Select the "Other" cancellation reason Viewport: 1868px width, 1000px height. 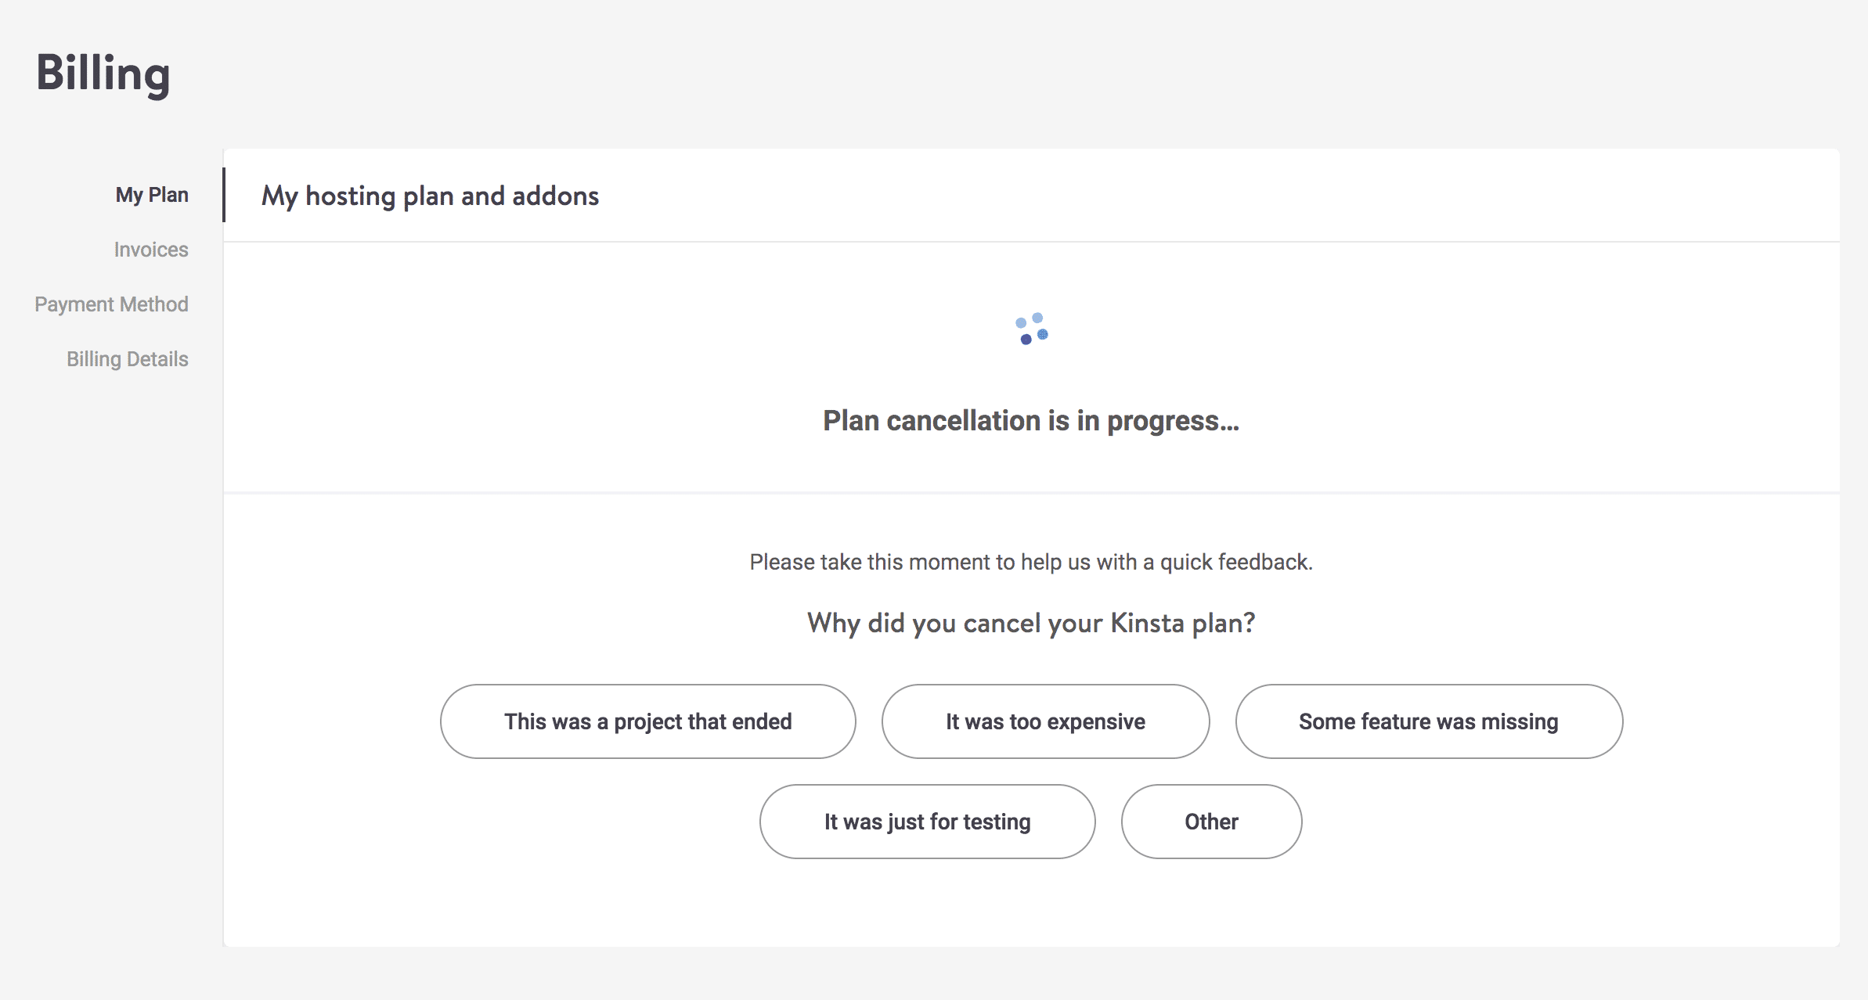coord(1211,822)
